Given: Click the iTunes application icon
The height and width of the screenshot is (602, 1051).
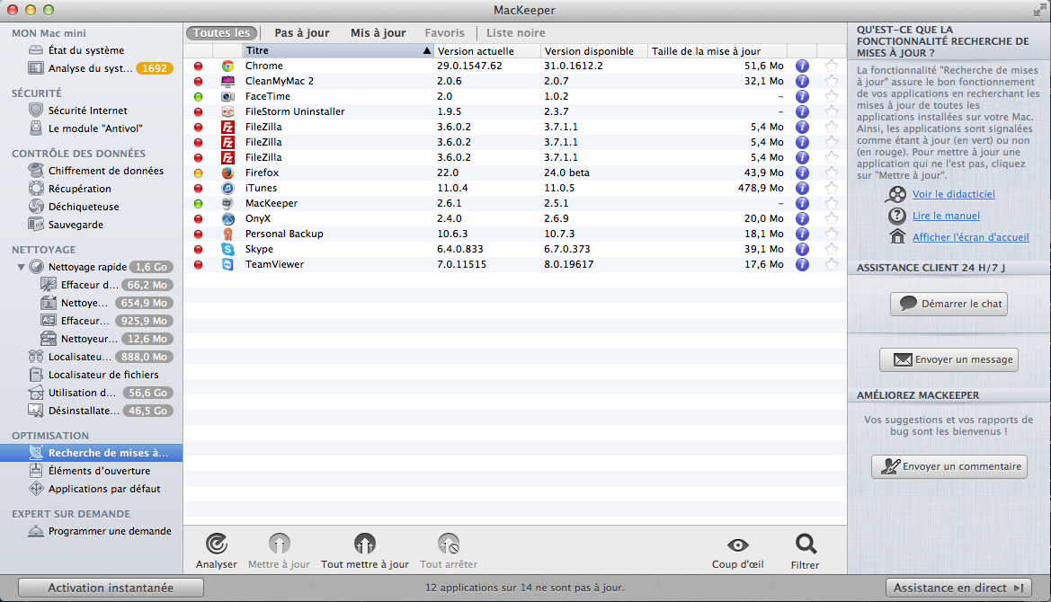Looking at the screenshot, I should pos(227,188).
